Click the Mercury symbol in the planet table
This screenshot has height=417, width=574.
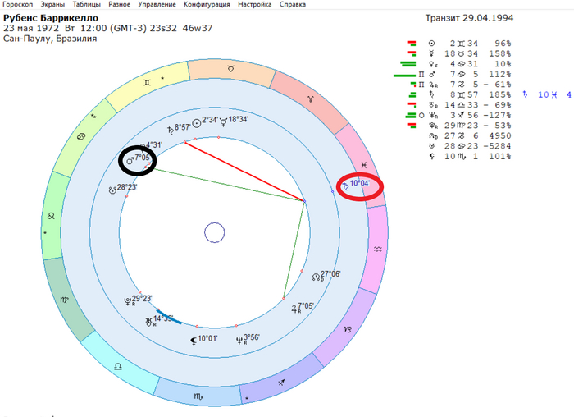(432, 53)
